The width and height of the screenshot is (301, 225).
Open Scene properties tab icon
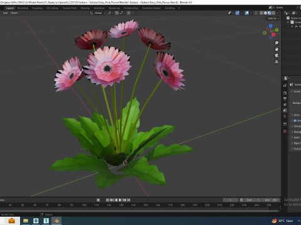[x=285, y=111]
